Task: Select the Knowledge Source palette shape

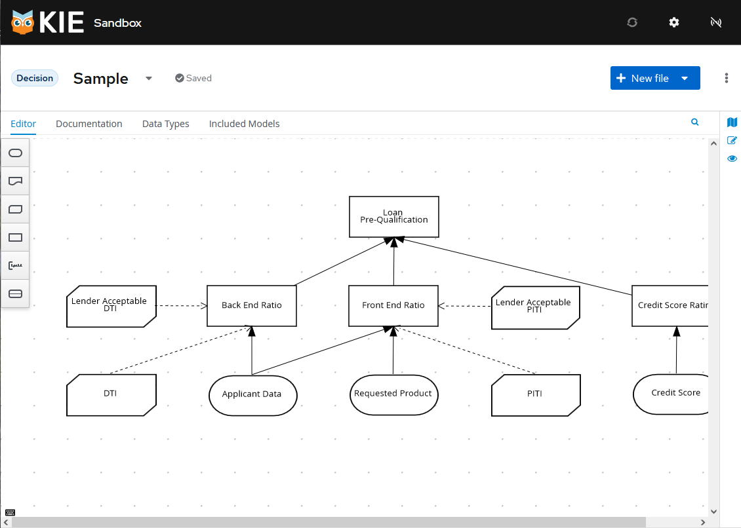Action: (x=15, y=181)
